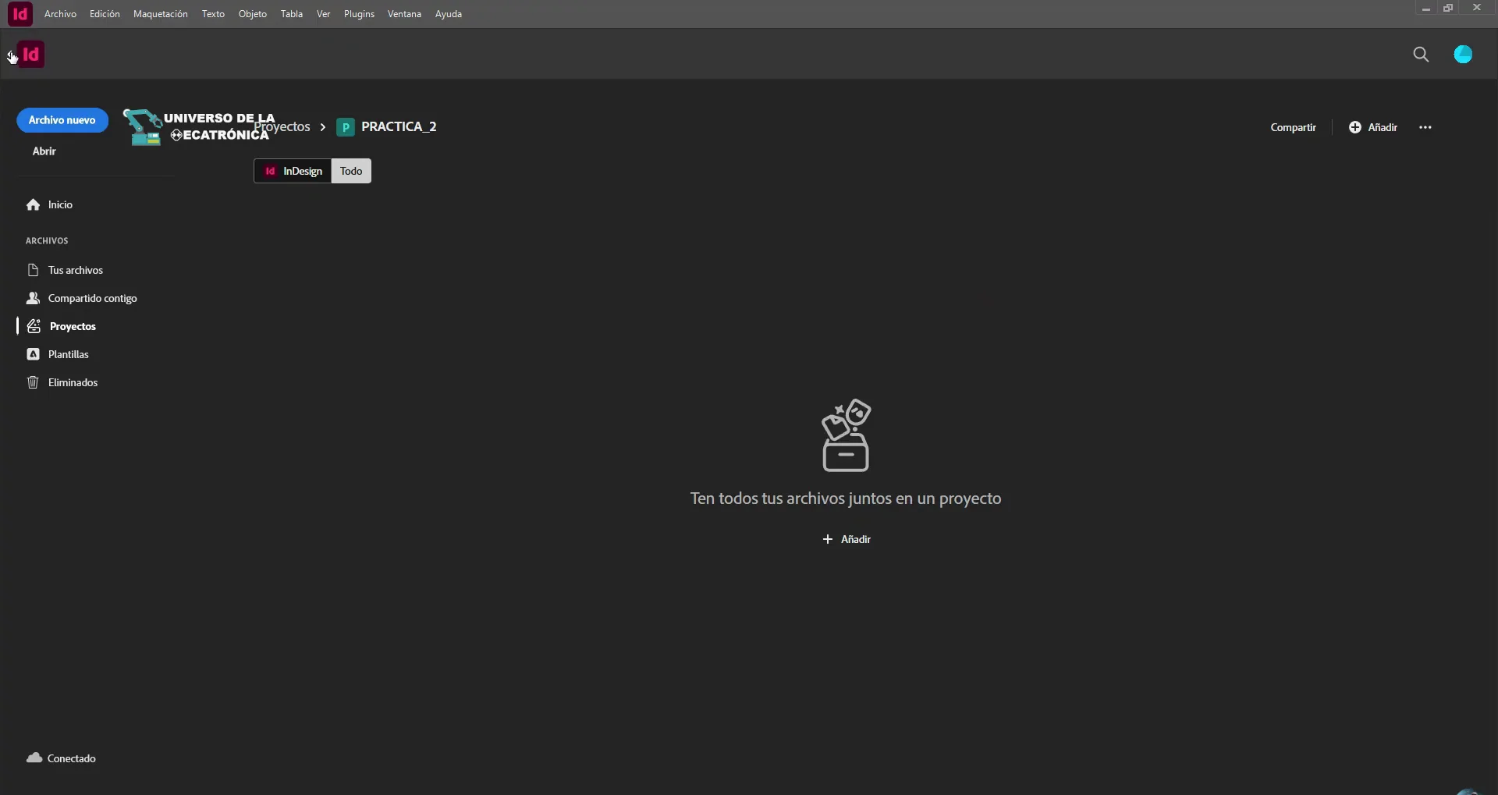Click Archivo nuevo button

[62, 120]
